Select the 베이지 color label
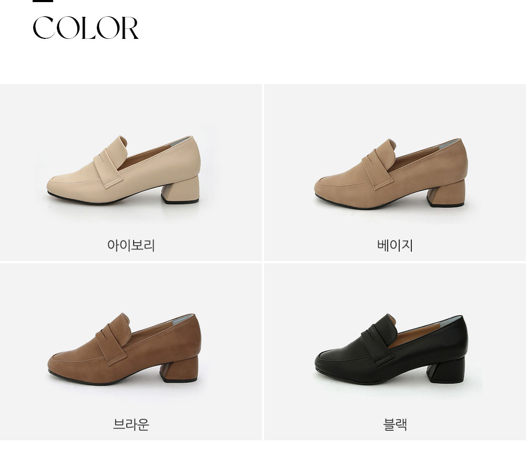Viewport: 526px width, 467px height. [x=395, y=245]
